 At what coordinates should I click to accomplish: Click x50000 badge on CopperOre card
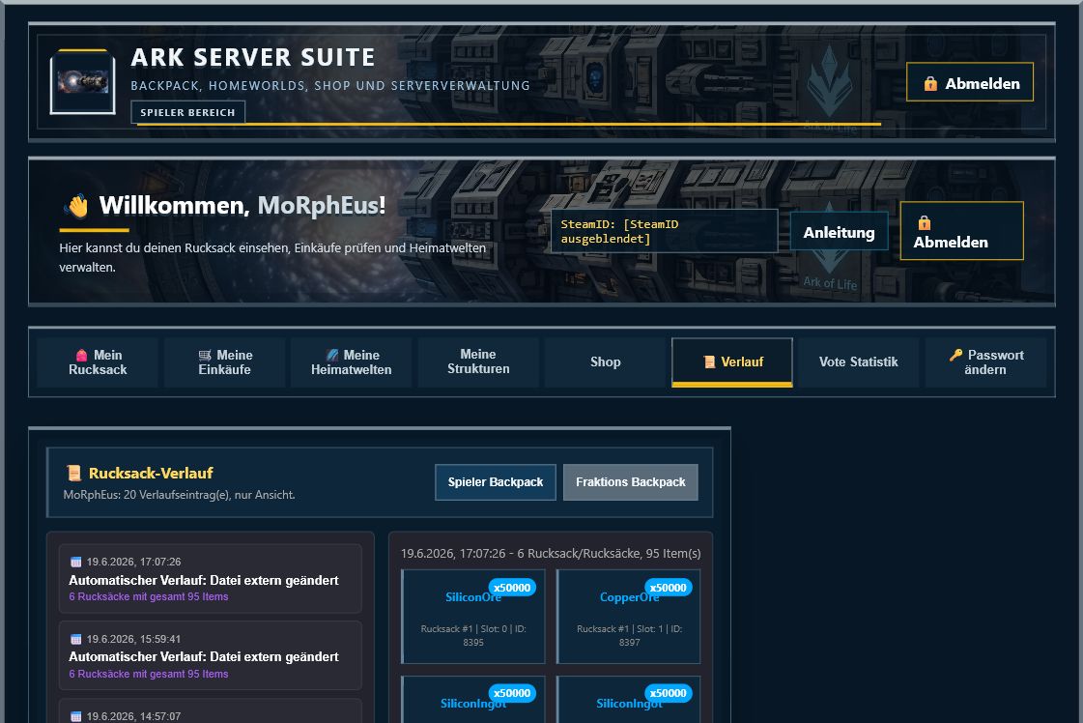click(668, 588)
